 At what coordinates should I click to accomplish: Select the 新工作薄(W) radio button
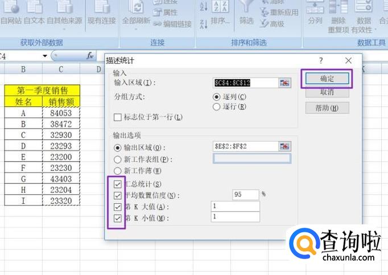(x=117, y=171)
